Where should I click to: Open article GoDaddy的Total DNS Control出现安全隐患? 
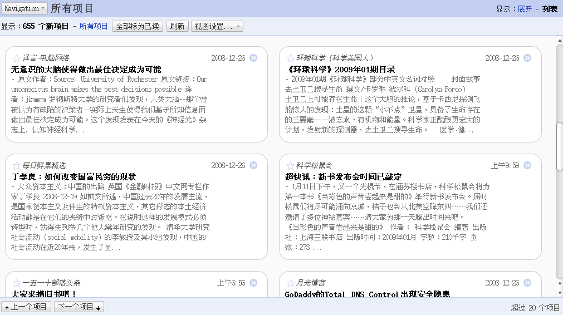368,294
